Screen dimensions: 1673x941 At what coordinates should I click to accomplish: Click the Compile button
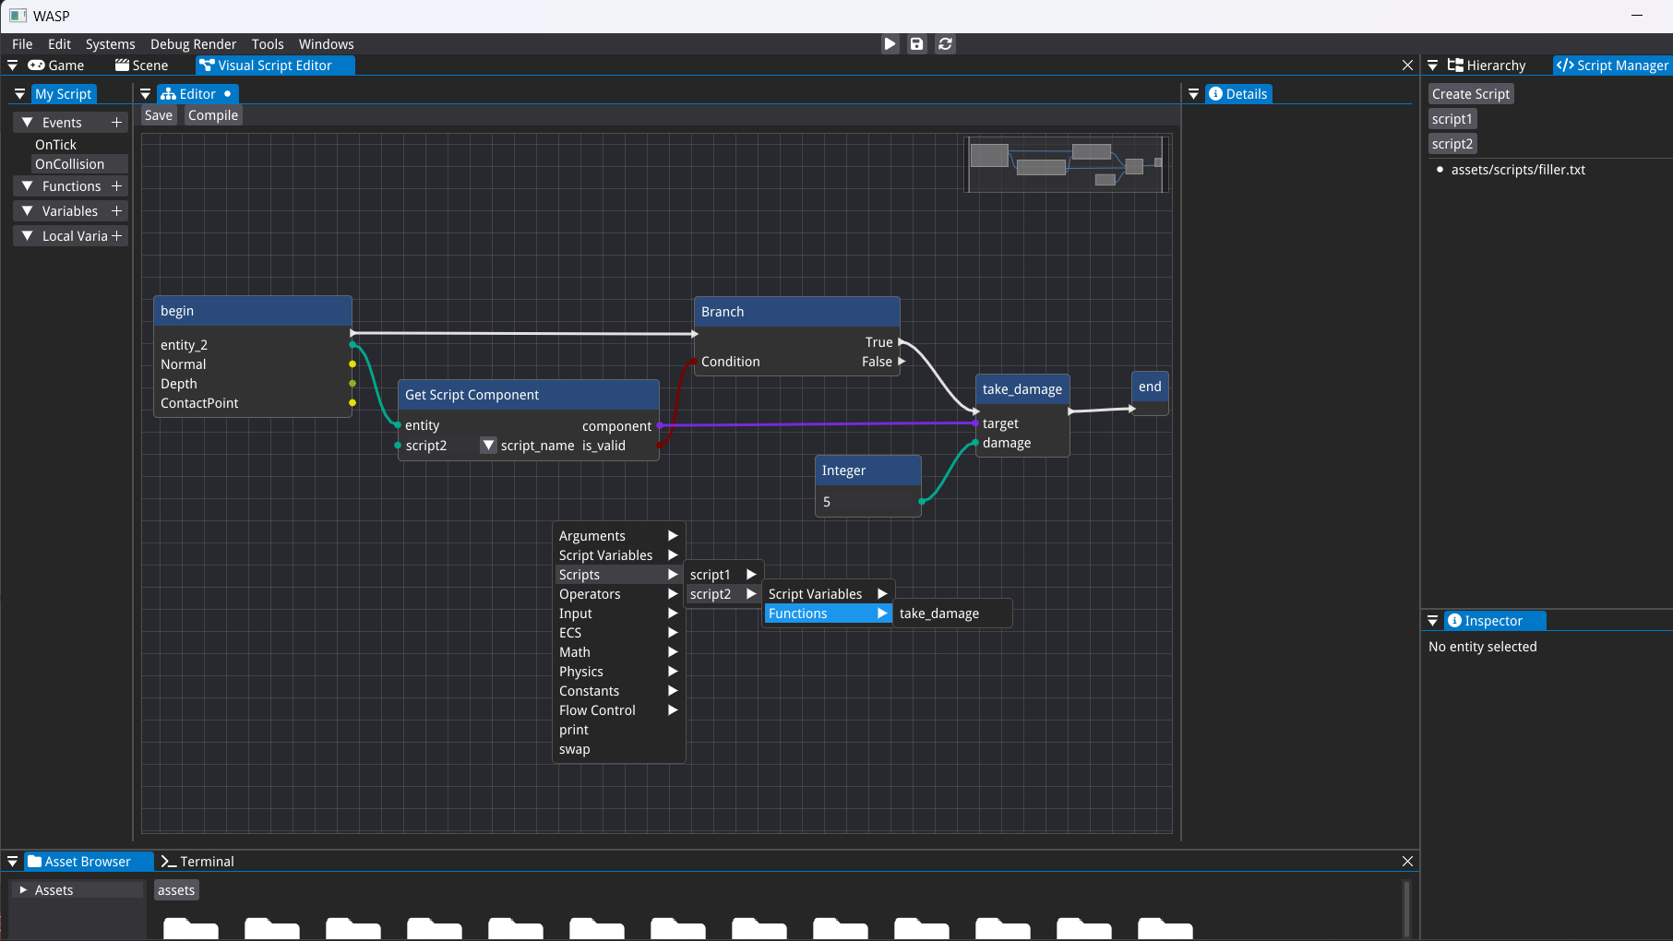click(x=213, y=115)
